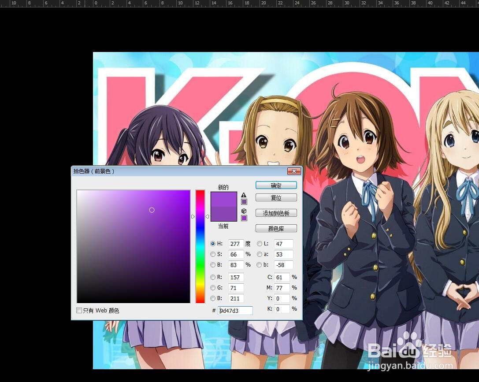Viewport: 479px width, 382px height.
Task: Select the Lab a radio button
Action: pos(260,254)
